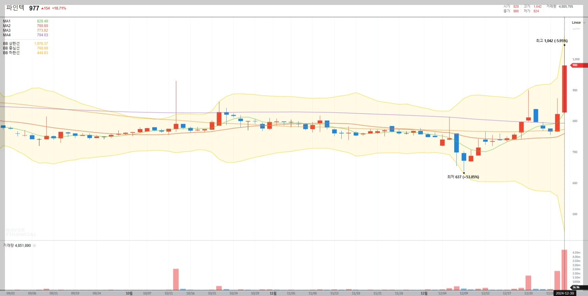The width and height of the screenshot is (588, 296).
Task: Click the 저가 824 low price
Action: point(531,11)
